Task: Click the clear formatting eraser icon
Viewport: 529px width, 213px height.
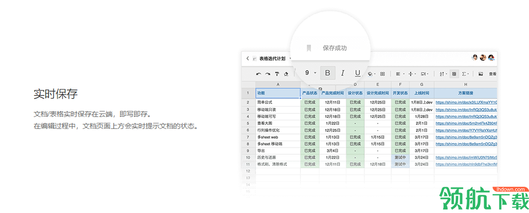Action: coord(286,74)
